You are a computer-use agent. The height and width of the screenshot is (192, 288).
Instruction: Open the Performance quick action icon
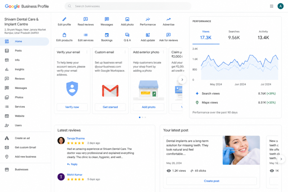148,19
